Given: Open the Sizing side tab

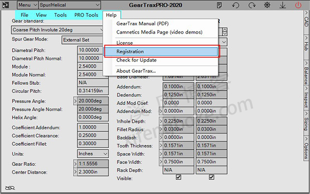Looking at the screenshot, I should (306, 123).
